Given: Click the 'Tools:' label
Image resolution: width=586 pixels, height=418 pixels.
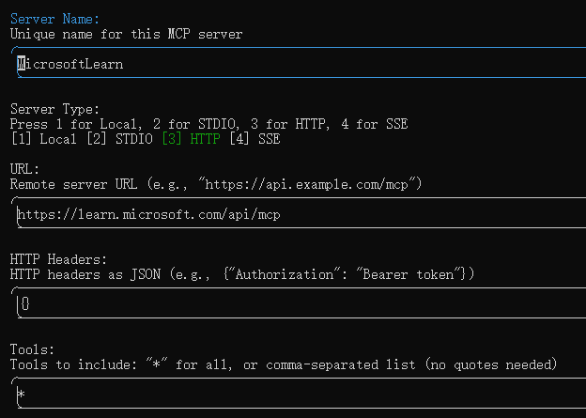Looking at the screenshot, I should (x=32, y=349).
